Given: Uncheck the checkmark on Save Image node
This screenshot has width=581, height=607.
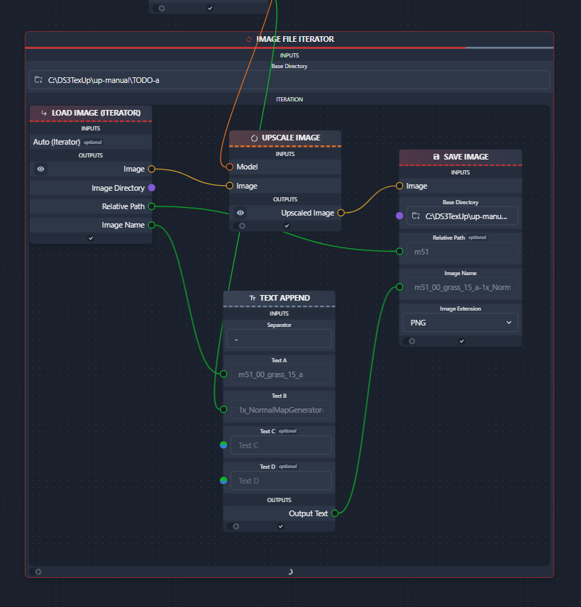Looking at the screenshot, I should [x=461, y=340].
